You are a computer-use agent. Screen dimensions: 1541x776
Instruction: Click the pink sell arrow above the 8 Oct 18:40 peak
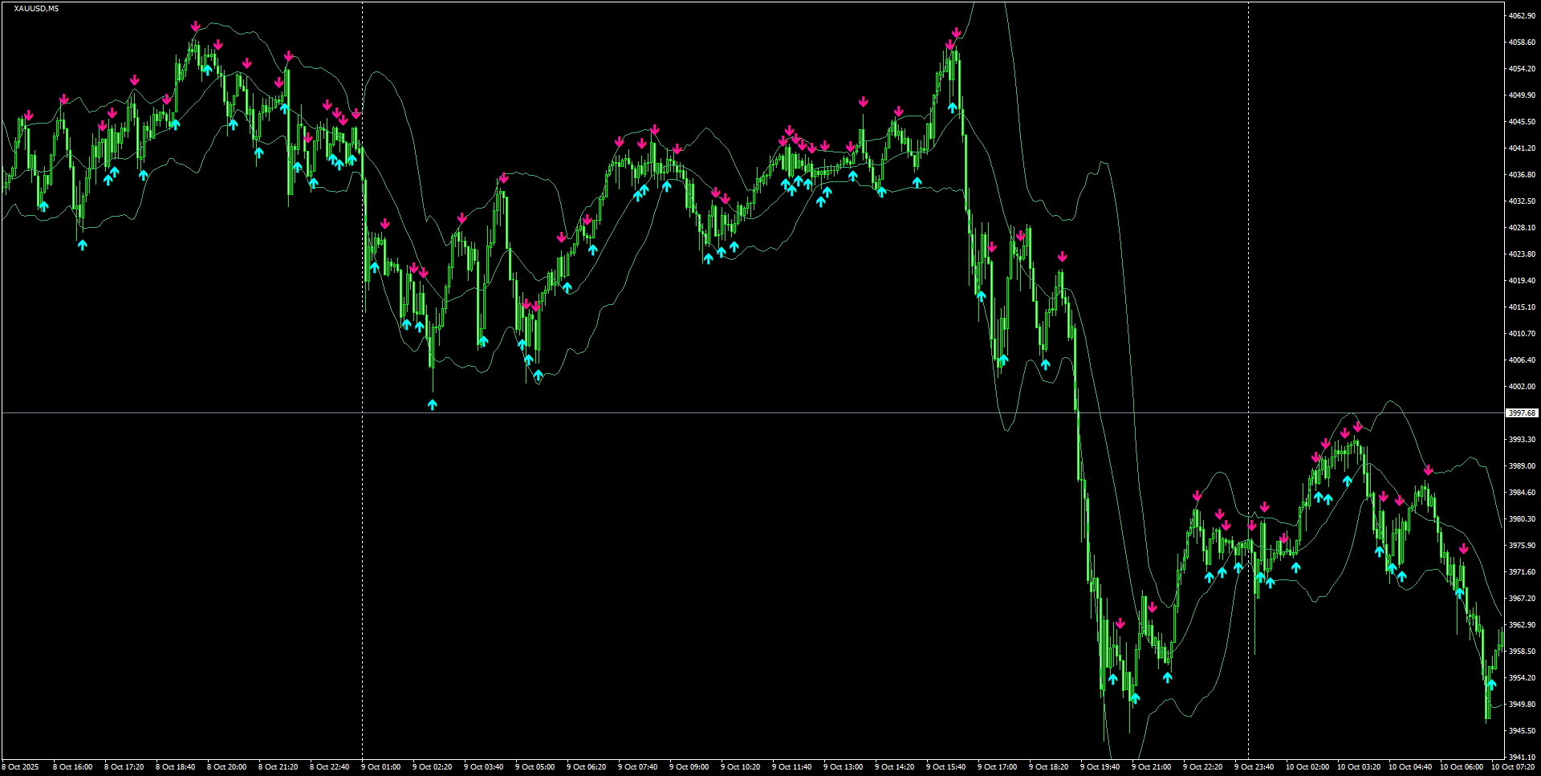point(196,26)
